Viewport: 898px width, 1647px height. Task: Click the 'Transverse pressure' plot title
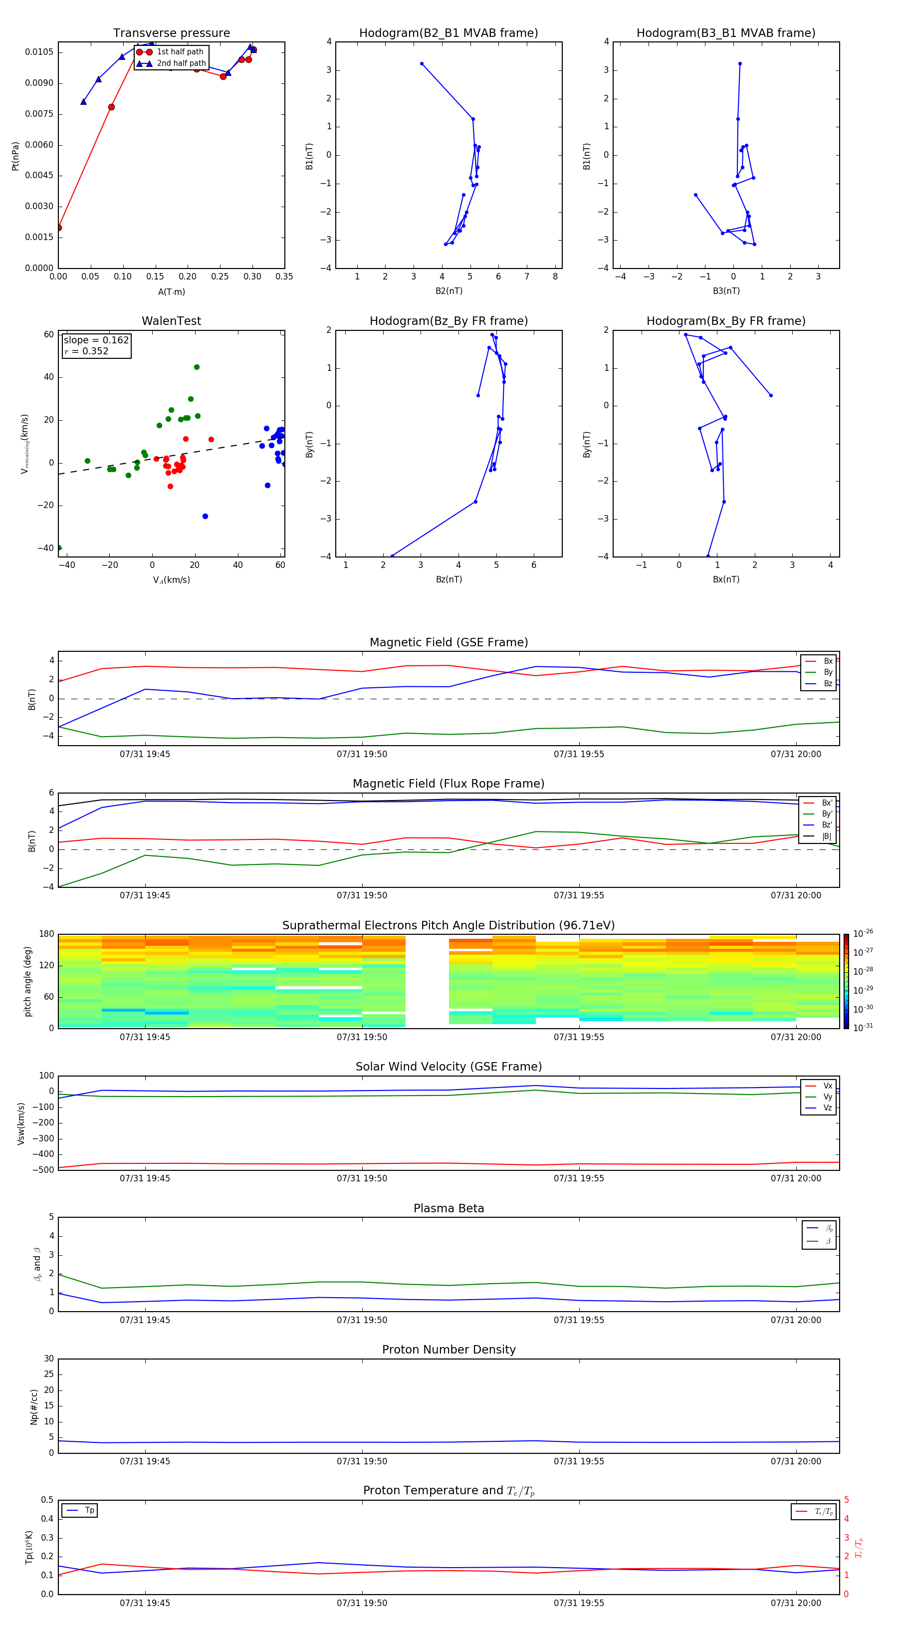[x=171, y=33]
